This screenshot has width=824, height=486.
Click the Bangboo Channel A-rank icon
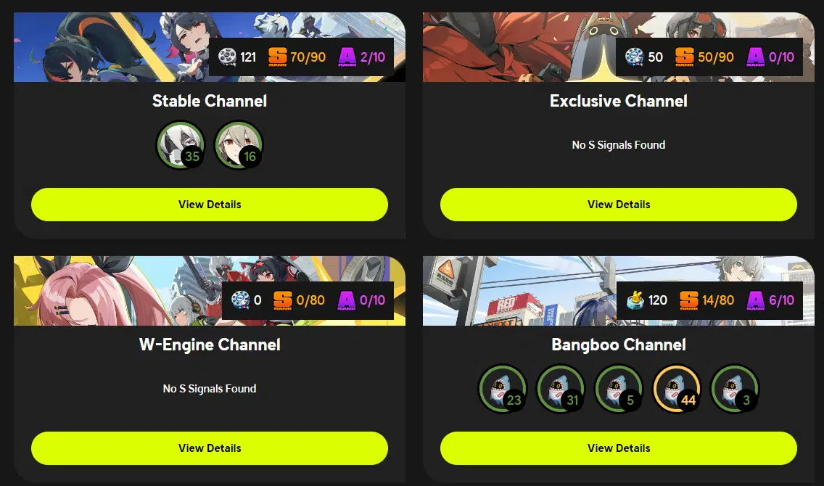pos(755,300)
